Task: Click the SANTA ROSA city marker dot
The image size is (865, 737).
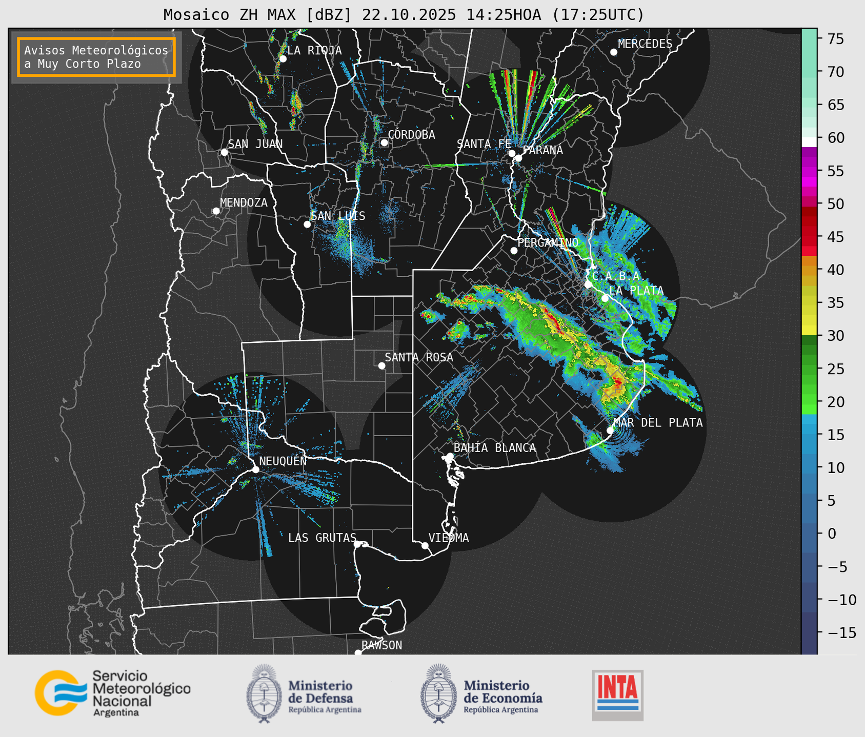Action: 381,366
